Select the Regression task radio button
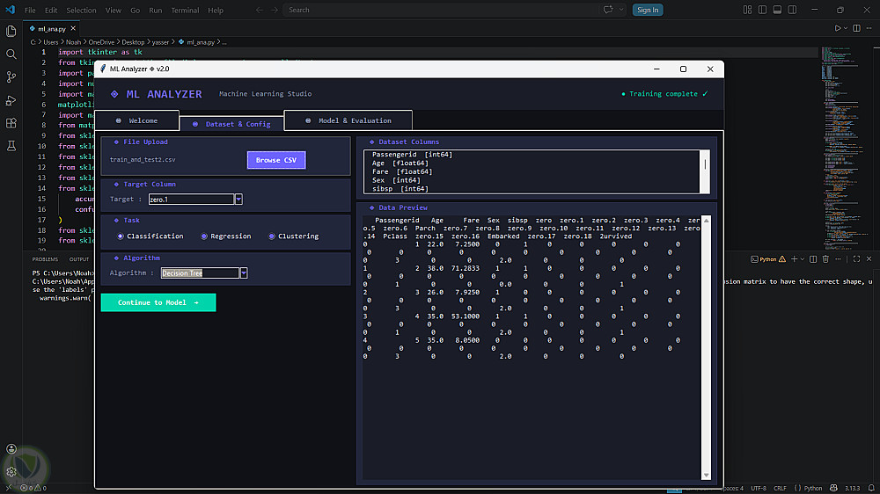Screen dimensions: 880x494 [x=204, y=236]
